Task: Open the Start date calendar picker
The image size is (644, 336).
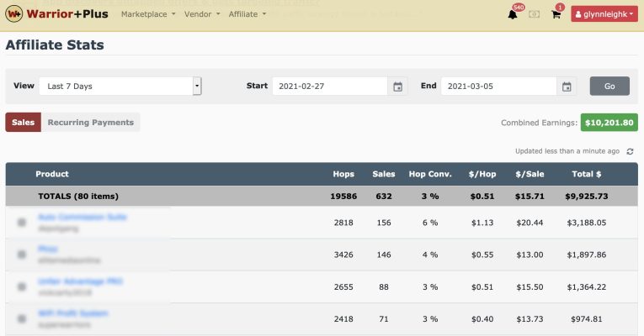Action: (x=397, y=87)
